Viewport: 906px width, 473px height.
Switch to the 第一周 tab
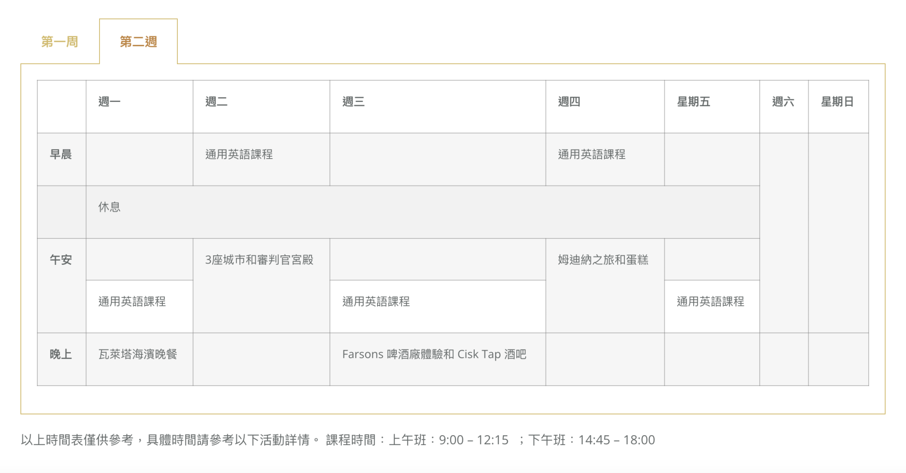point(59,42)
